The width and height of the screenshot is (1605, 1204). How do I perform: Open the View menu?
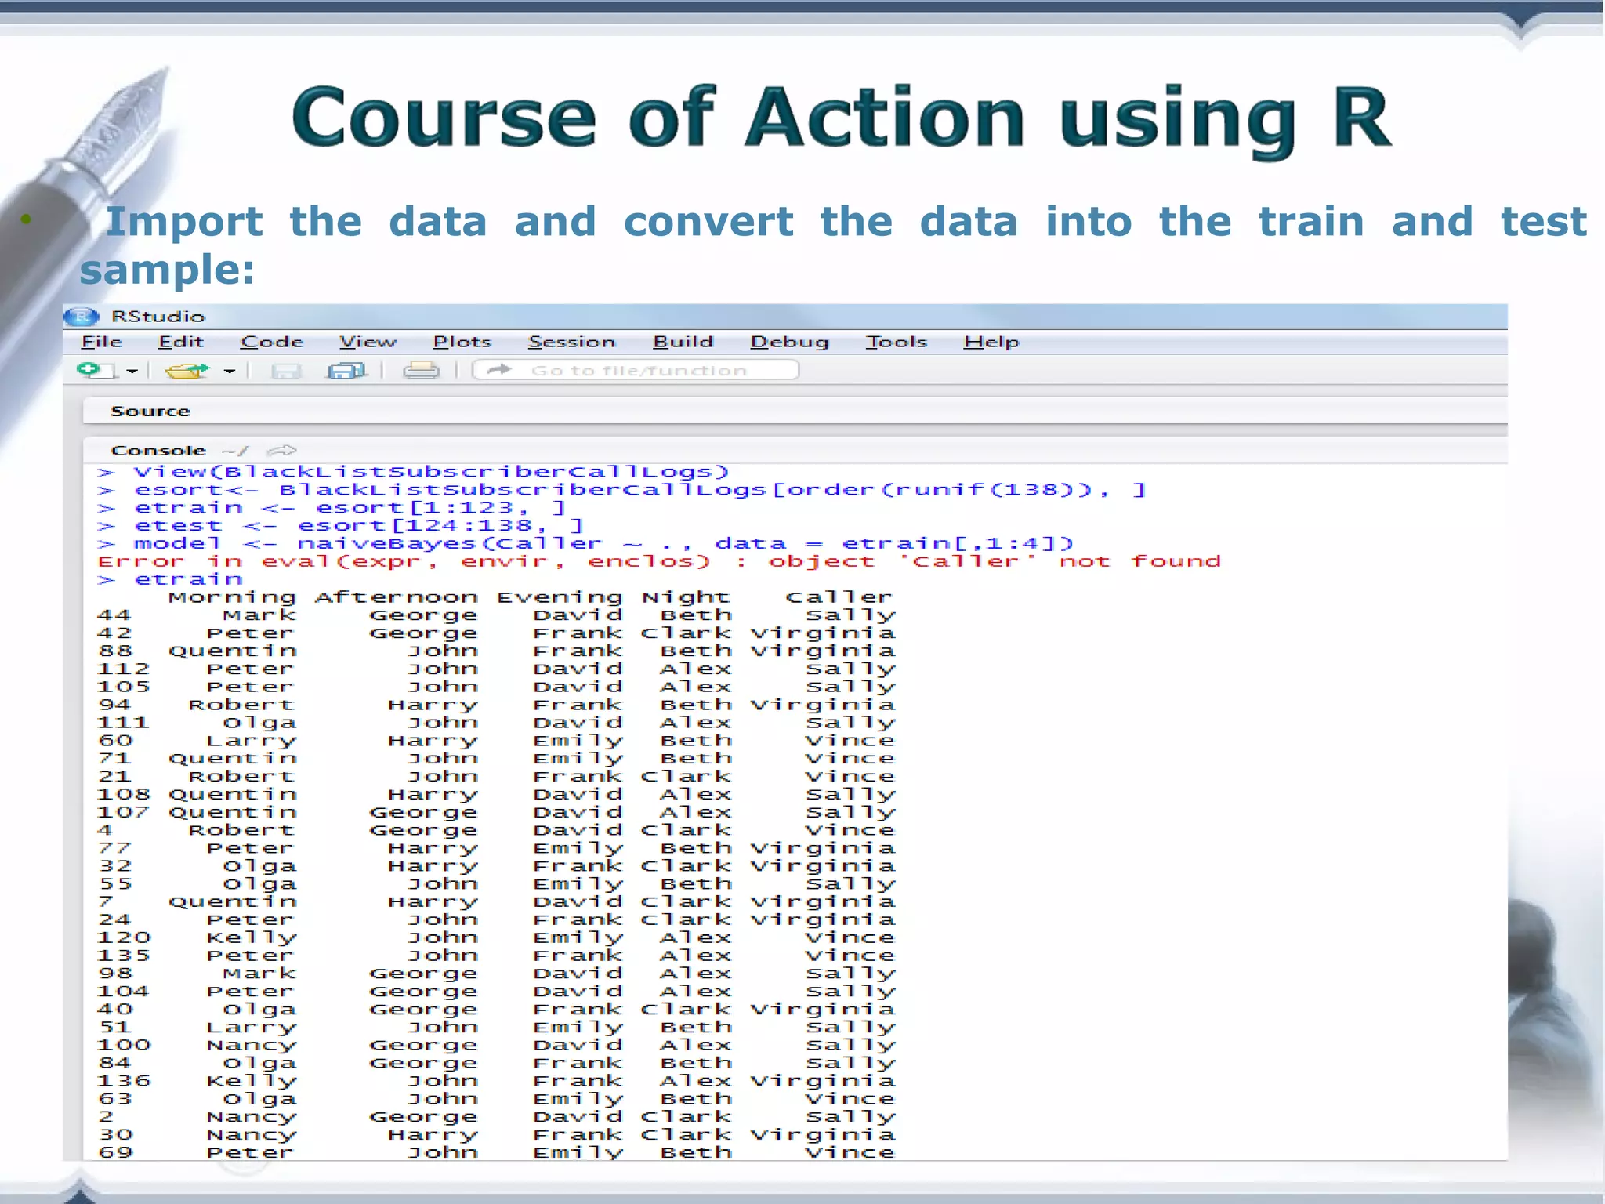(x=368, y=342)
